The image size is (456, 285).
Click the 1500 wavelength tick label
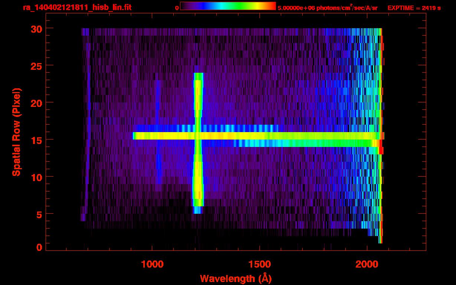259,264
